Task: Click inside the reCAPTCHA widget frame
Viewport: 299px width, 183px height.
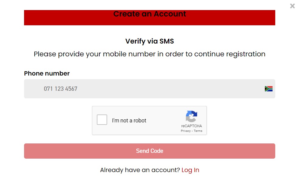Action: 149,121
